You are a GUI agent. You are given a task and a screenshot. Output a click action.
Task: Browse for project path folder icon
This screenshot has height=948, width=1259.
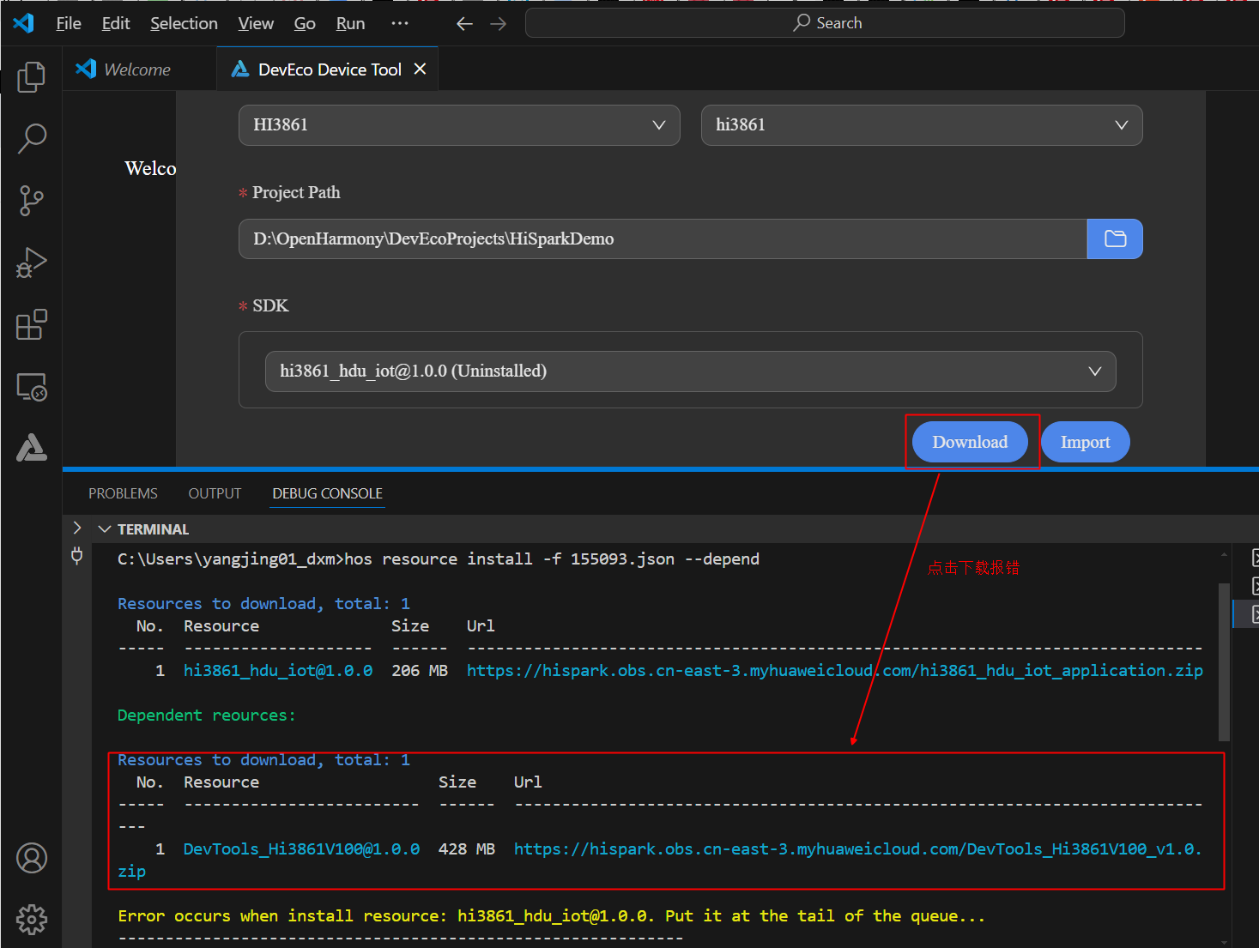tap(1115, 239)
